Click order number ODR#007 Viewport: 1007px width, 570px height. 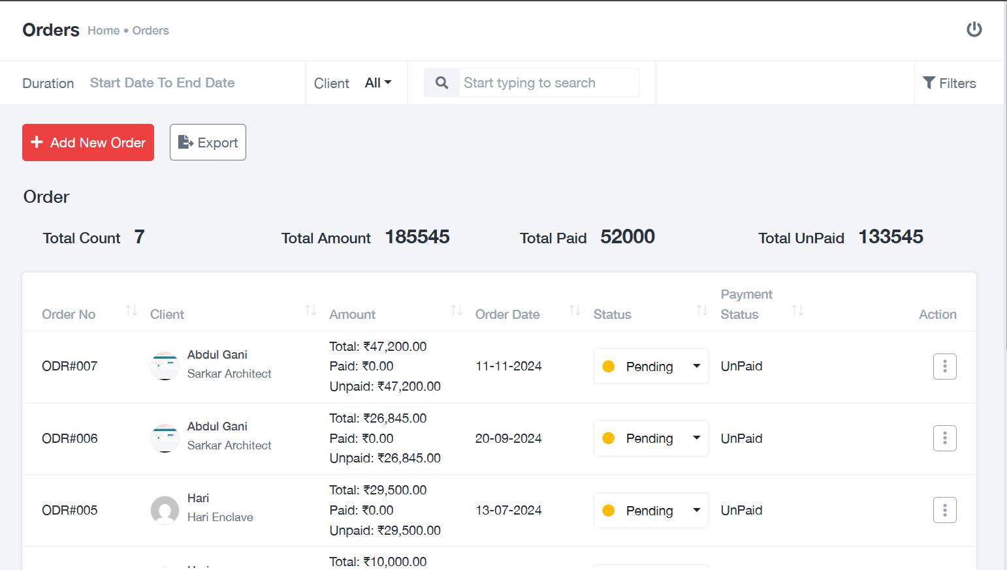pos(69,366)
